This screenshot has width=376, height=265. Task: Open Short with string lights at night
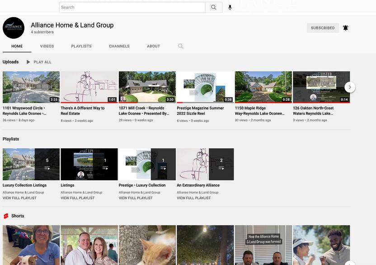click(205, 245)
